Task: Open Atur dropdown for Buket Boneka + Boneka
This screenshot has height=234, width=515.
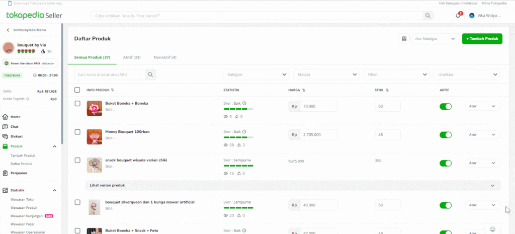Action: 483,107
